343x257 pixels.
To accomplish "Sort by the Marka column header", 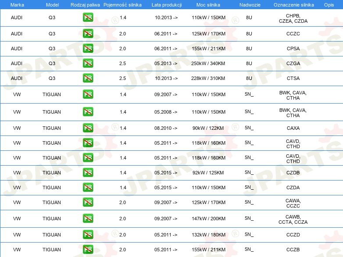I will click(x=17, y=4).
